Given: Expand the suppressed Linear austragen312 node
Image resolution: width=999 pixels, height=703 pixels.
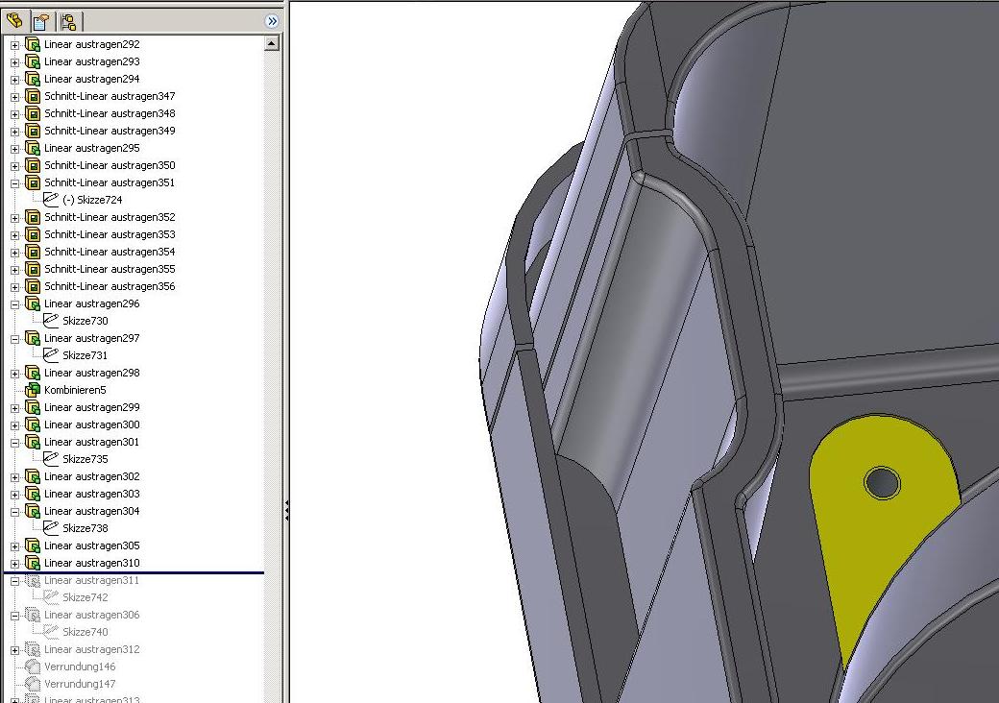Looking at the screenshot, I should [x=14, y=650].
